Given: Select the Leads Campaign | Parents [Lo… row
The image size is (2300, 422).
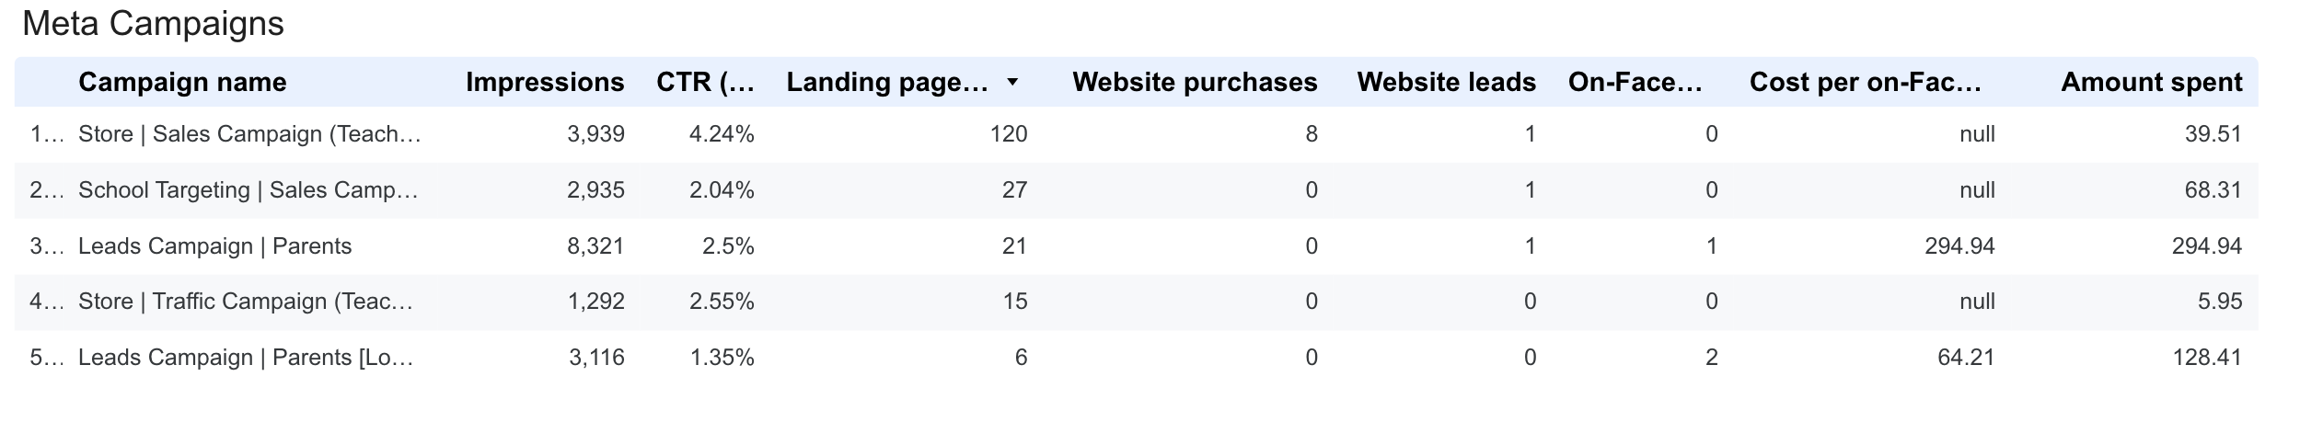Looking at the screenshot, I should (246, 358).
